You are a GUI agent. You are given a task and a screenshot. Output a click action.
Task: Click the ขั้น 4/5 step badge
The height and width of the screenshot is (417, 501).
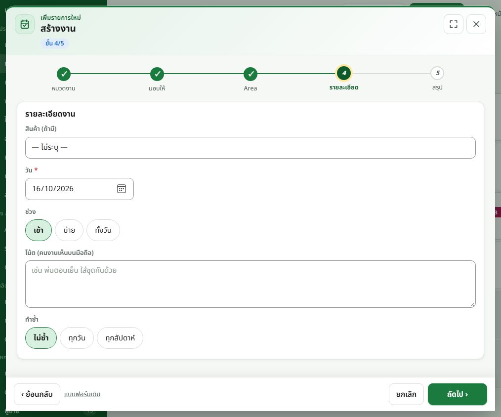click(55, 43)
